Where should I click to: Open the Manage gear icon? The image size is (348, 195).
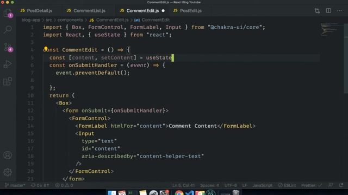point(8,172)
